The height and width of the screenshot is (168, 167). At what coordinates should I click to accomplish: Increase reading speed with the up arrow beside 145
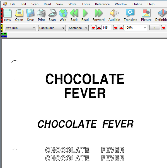tap(99, 28)
